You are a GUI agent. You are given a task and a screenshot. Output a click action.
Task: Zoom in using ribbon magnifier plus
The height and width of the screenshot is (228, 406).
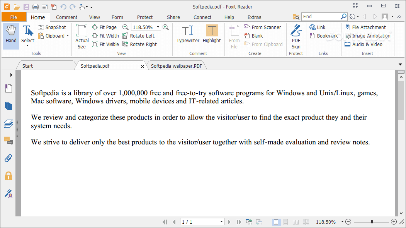(x=166, y=27)
